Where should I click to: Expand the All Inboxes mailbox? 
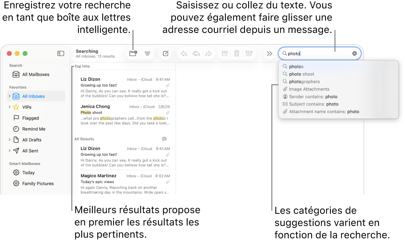(x=9, y=96)
